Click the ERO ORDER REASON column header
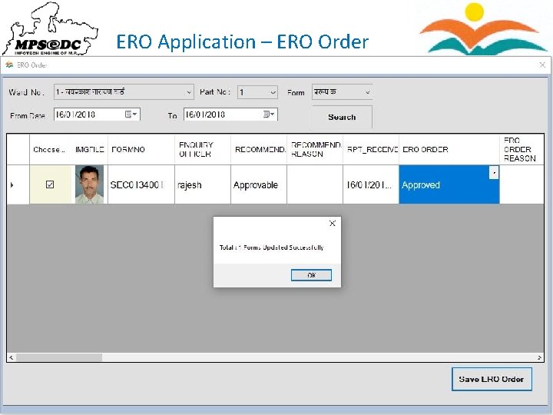The height and width of the screenshot is (415, 553). point(522,149)
